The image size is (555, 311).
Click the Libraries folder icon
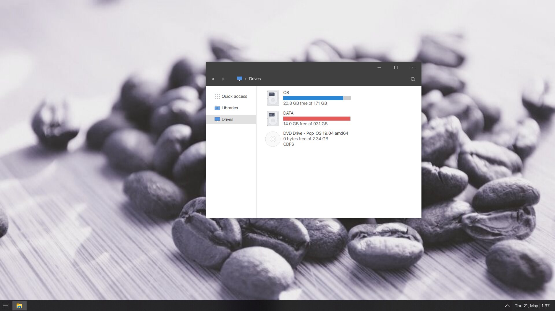click(x=217, y=108)
